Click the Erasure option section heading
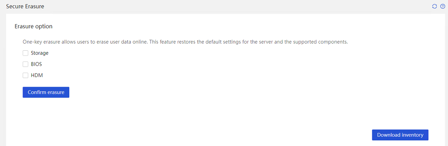The width and height of the screenshot is (448, 146). click(34, 26)
